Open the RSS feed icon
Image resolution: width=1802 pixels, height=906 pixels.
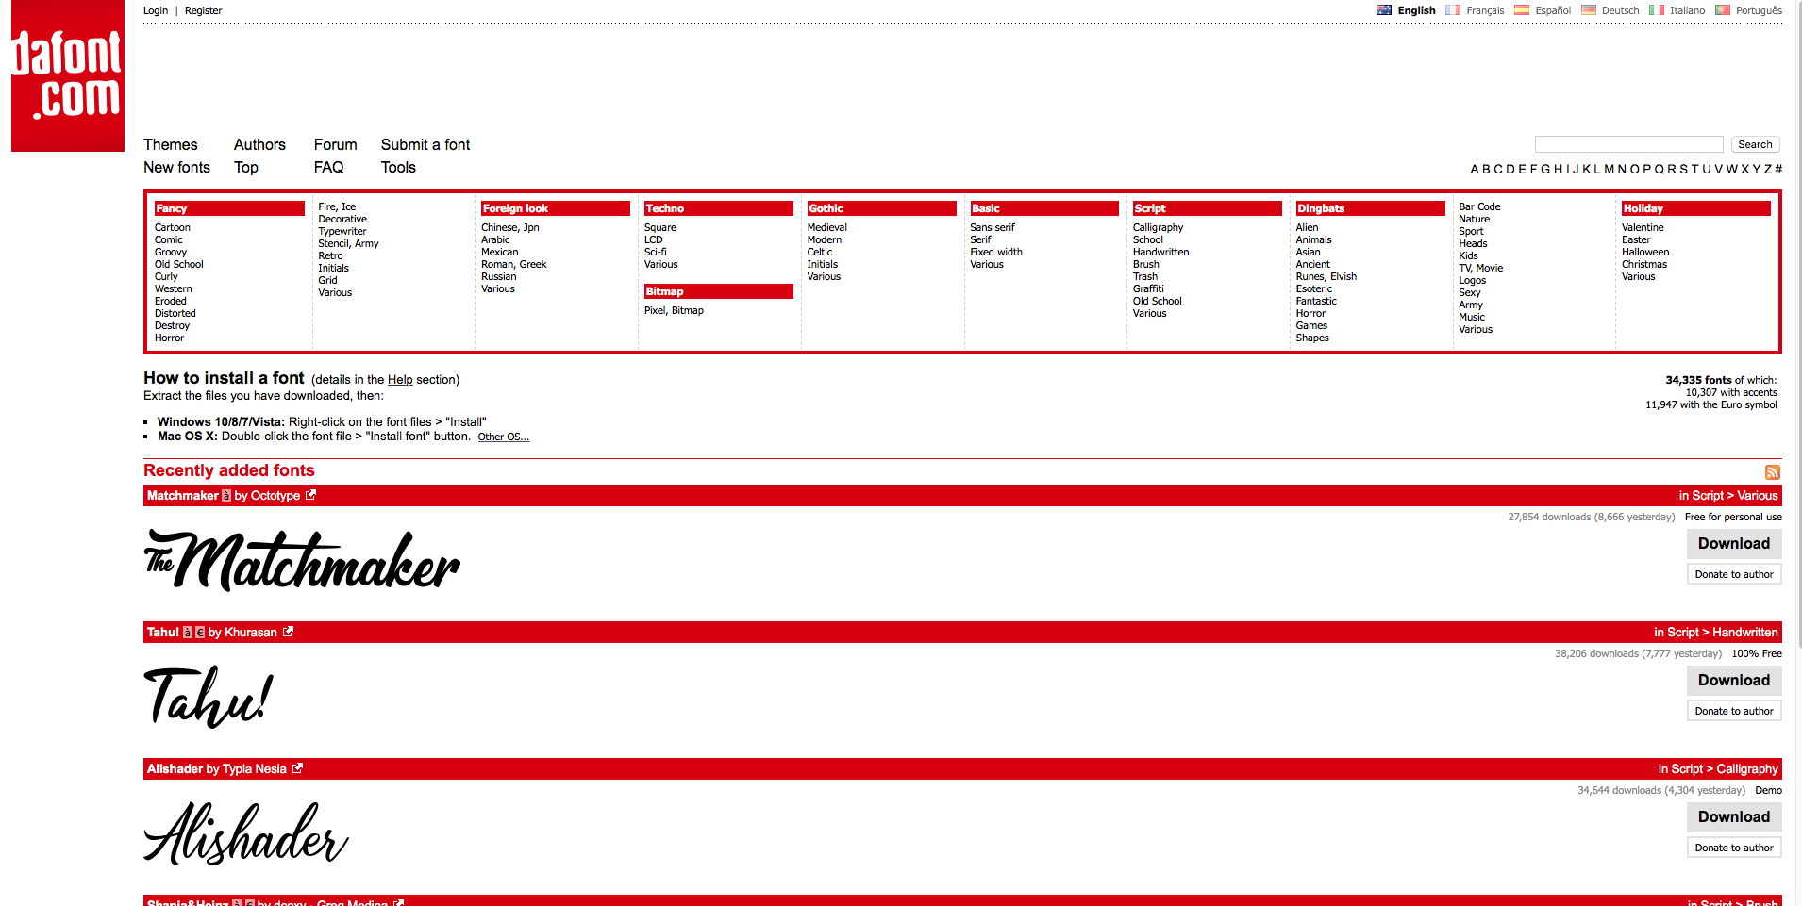pos(1772,472)
